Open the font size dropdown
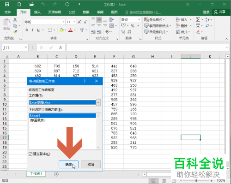Viewport: 231px width, 184px height. click(74, 22)
